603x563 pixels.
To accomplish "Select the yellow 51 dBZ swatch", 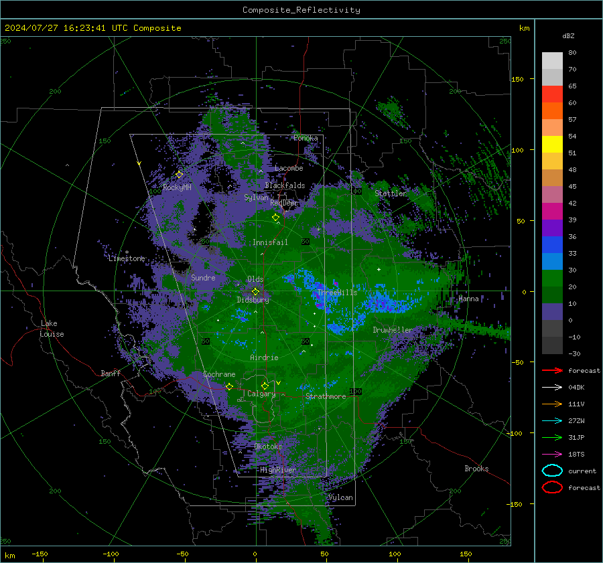I will (552, 144).
